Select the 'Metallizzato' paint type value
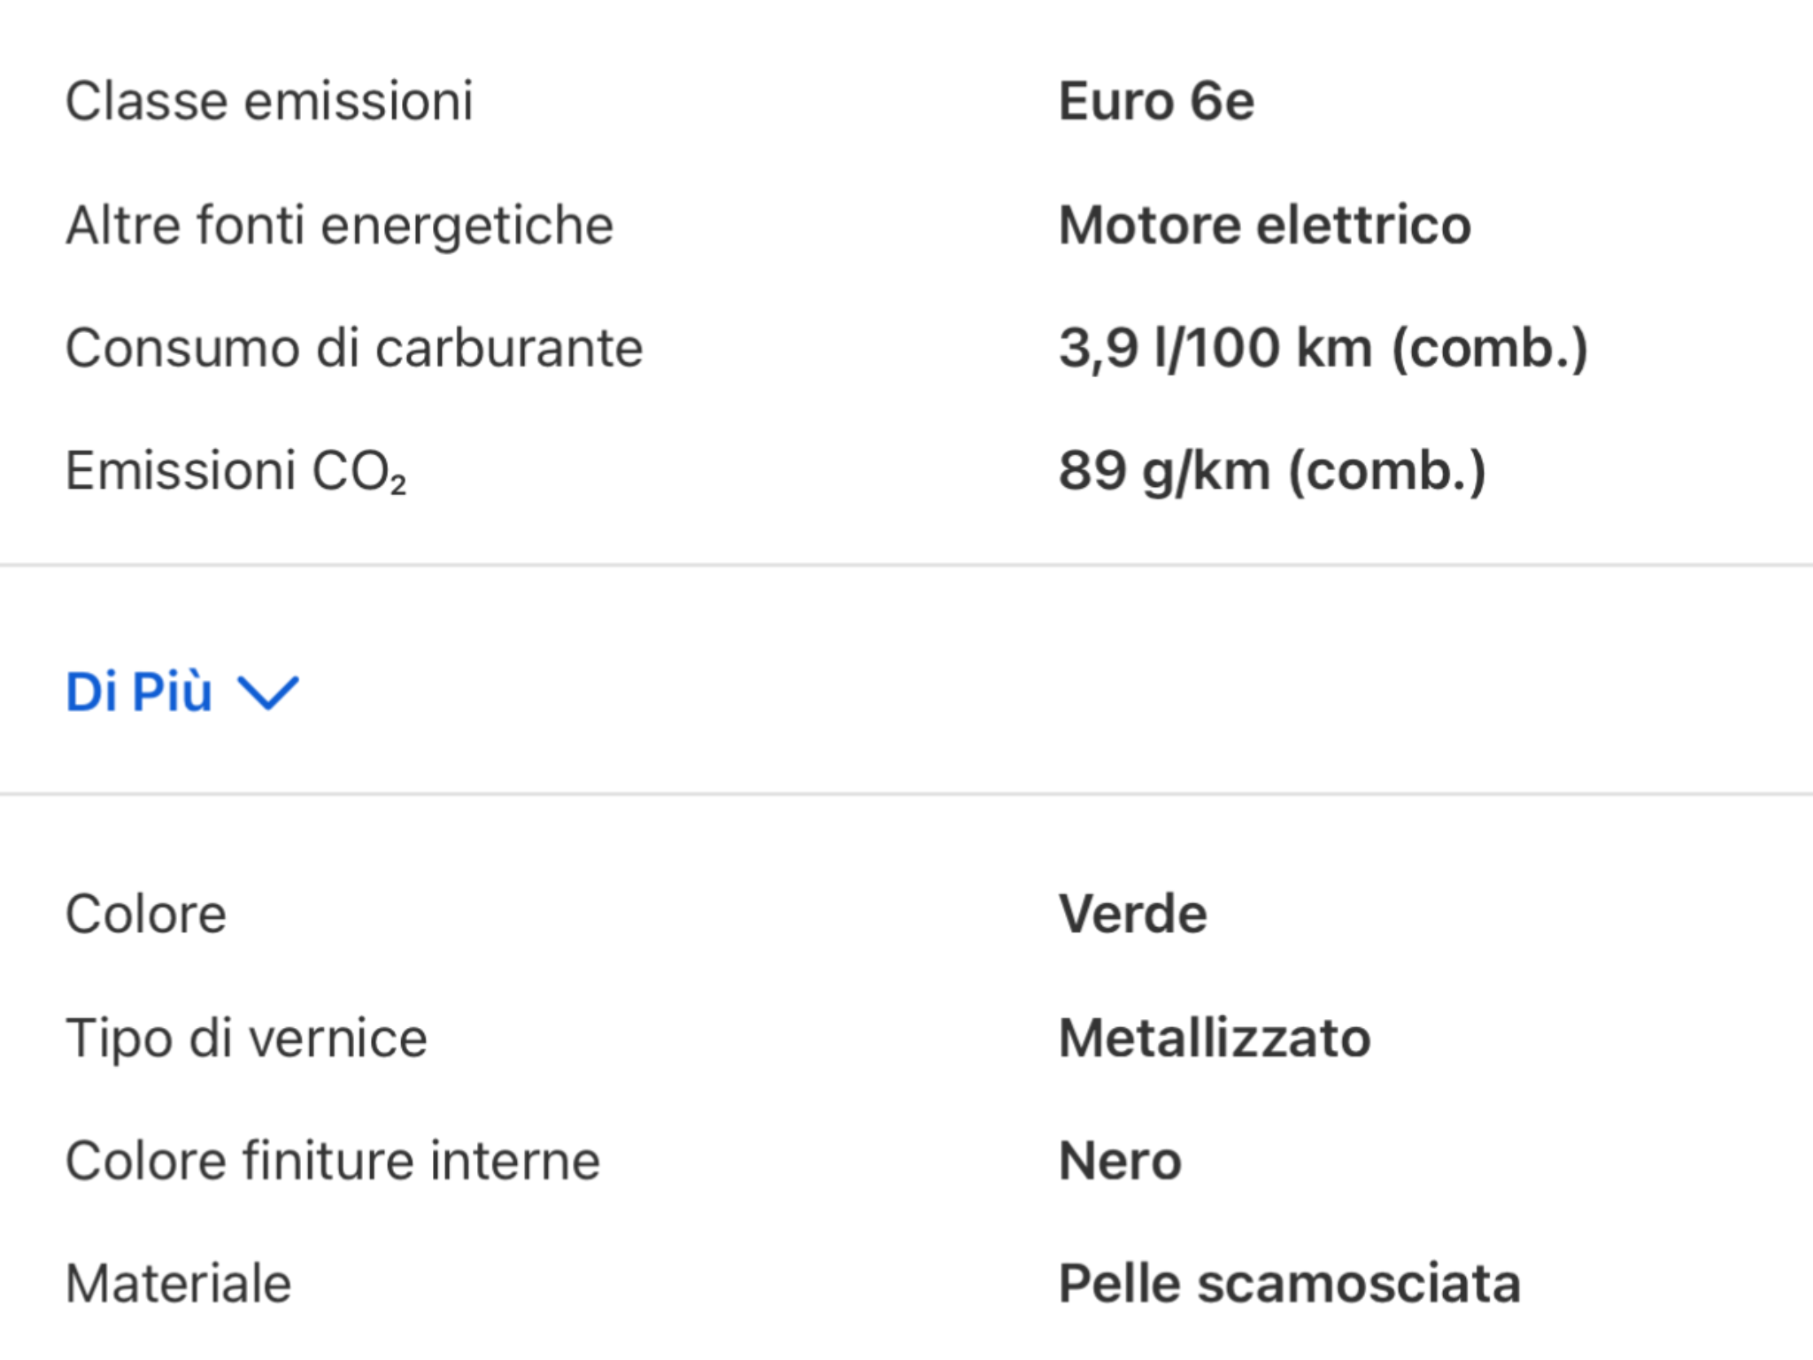The height and width of the screenshot is (1360, 1813). pos(1214,1038)
